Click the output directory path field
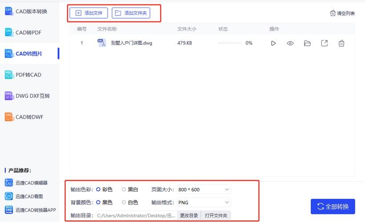This screenshot has width=365, height=222. coord(136,215)
